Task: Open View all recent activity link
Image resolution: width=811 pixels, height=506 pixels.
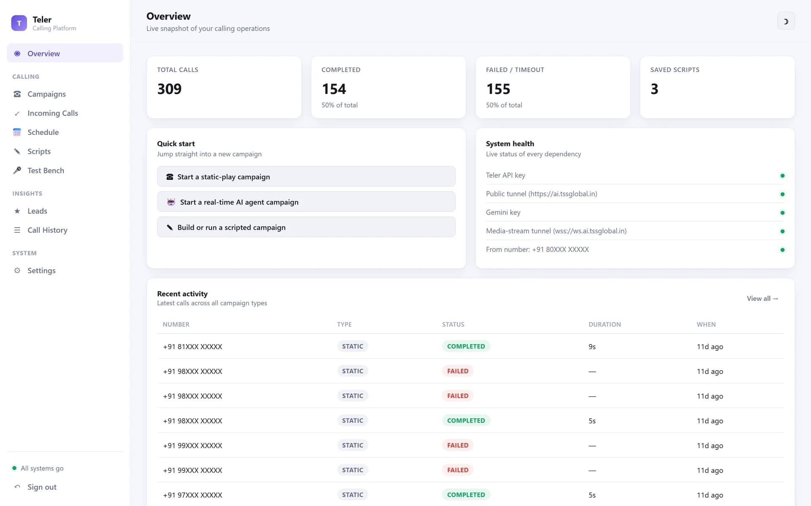Action: [x=762, y=299]
